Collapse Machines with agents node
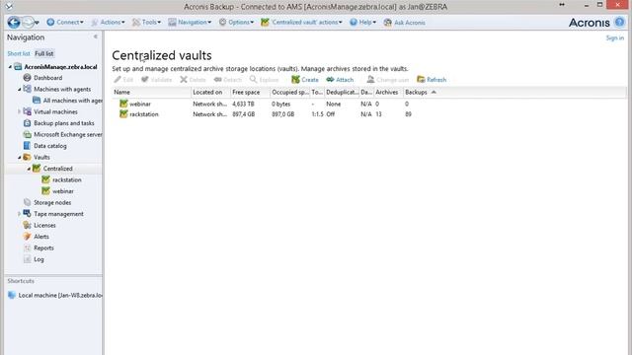The width and height of the screenshot is (632, 355). coord(20,90)
